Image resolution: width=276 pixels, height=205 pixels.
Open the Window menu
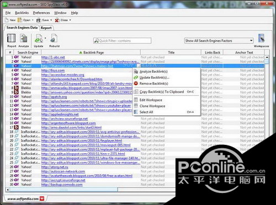coord(60,13)
